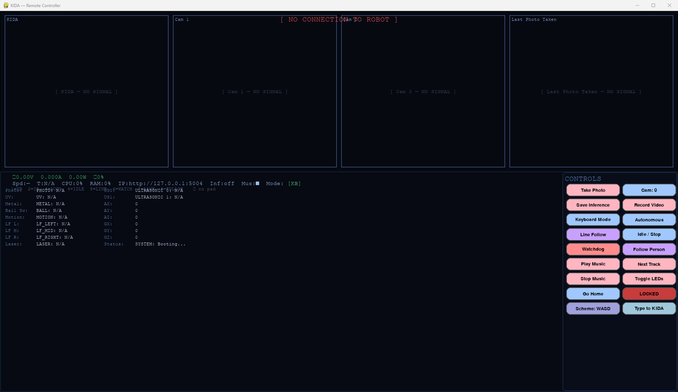Click the Idle / Stop button
The height and width of the screenshot is (392, 678).
pyautogui.click(x=649, y=235)
